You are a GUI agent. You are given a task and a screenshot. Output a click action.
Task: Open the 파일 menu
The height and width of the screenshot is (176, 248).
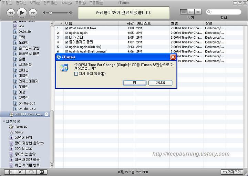8,3
